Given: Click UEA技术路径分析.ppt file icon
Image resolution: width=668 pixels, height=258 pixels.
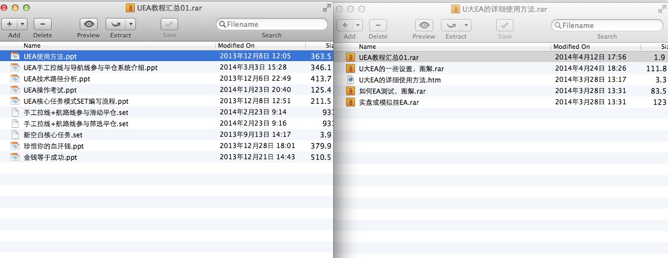Looking at the screenshot, I should click(15, 79).
